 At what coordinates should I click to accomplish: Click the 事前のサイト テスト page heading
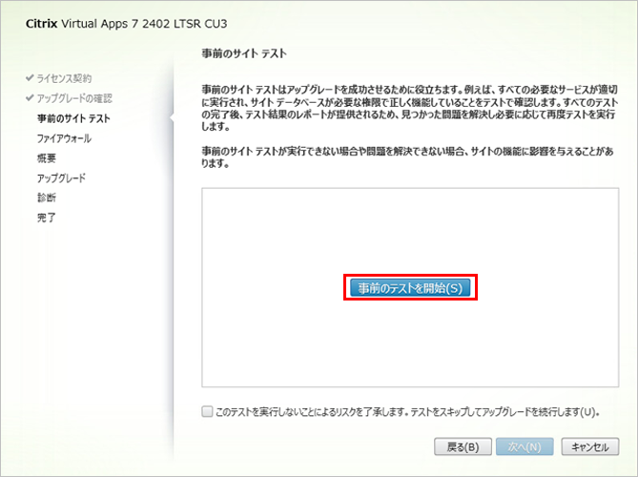(245, 53)
